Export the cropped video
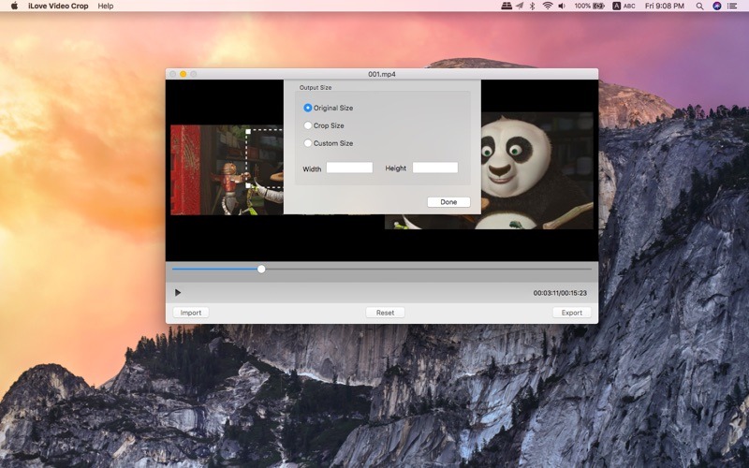 [572, 313]
